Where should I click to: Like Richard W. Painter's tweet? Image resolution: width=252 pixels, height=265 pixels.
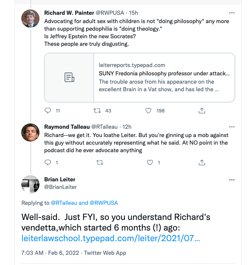click(150, 111)
